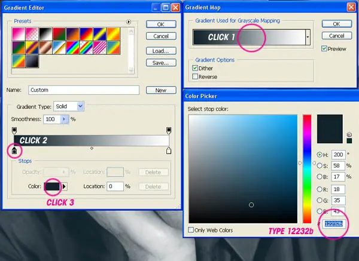Click the H value field showing 200
Image resolution: width=359 pixels, height=261 pixels.
tap(338, 155)
